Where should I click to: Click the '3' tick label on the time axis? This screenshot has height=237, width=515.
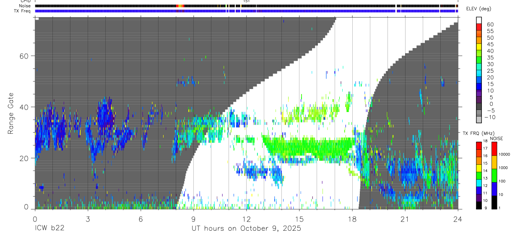click(x=88, y=219)
